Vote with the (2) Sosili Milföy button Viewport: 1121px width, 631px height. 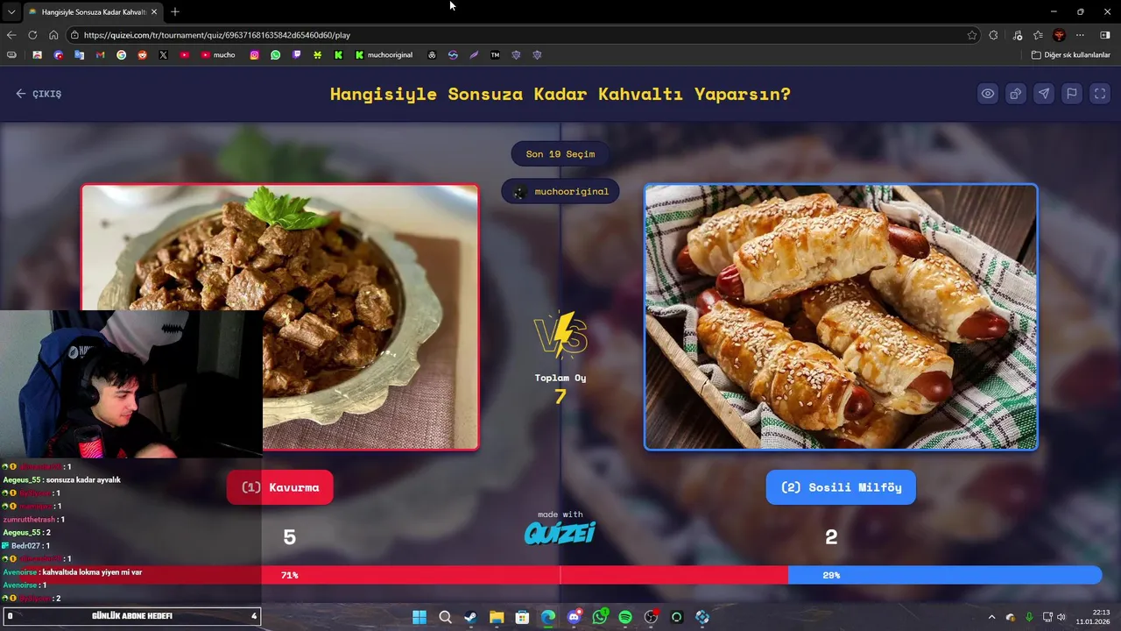point(841,487)
